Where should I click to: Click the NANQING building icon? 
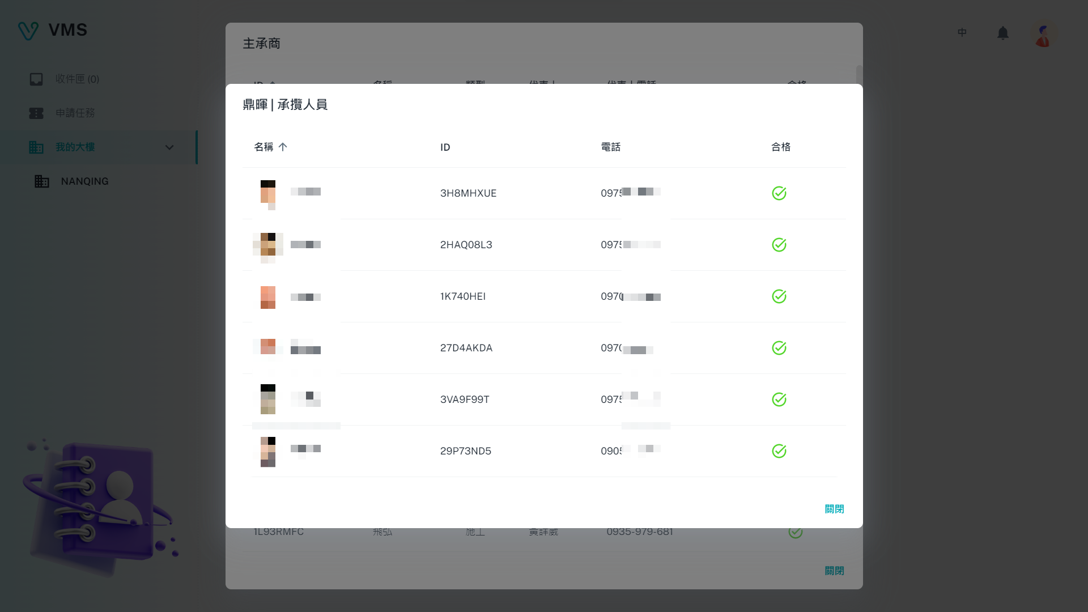point(42,181)
